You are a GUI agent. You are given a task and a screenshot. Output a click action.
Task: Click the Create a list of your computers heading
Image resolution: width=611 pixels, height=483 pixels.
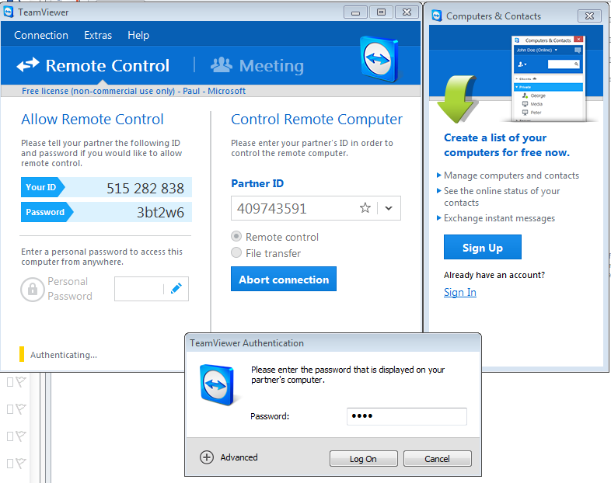coord(507,144)
